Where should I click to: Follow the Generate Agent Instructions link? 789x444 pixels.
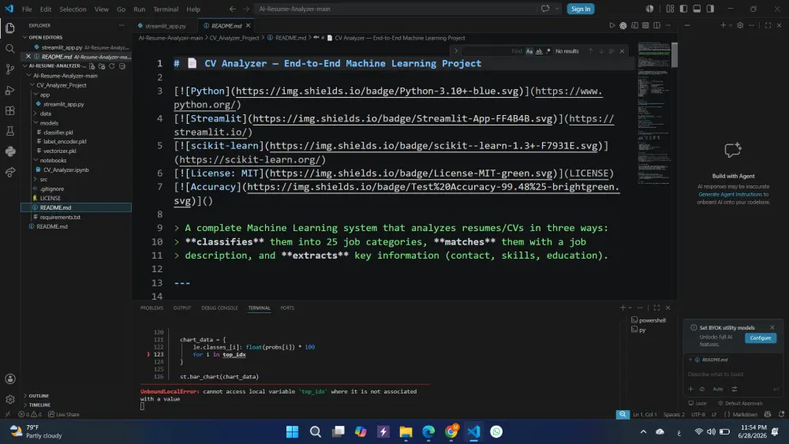click(730, 194)
